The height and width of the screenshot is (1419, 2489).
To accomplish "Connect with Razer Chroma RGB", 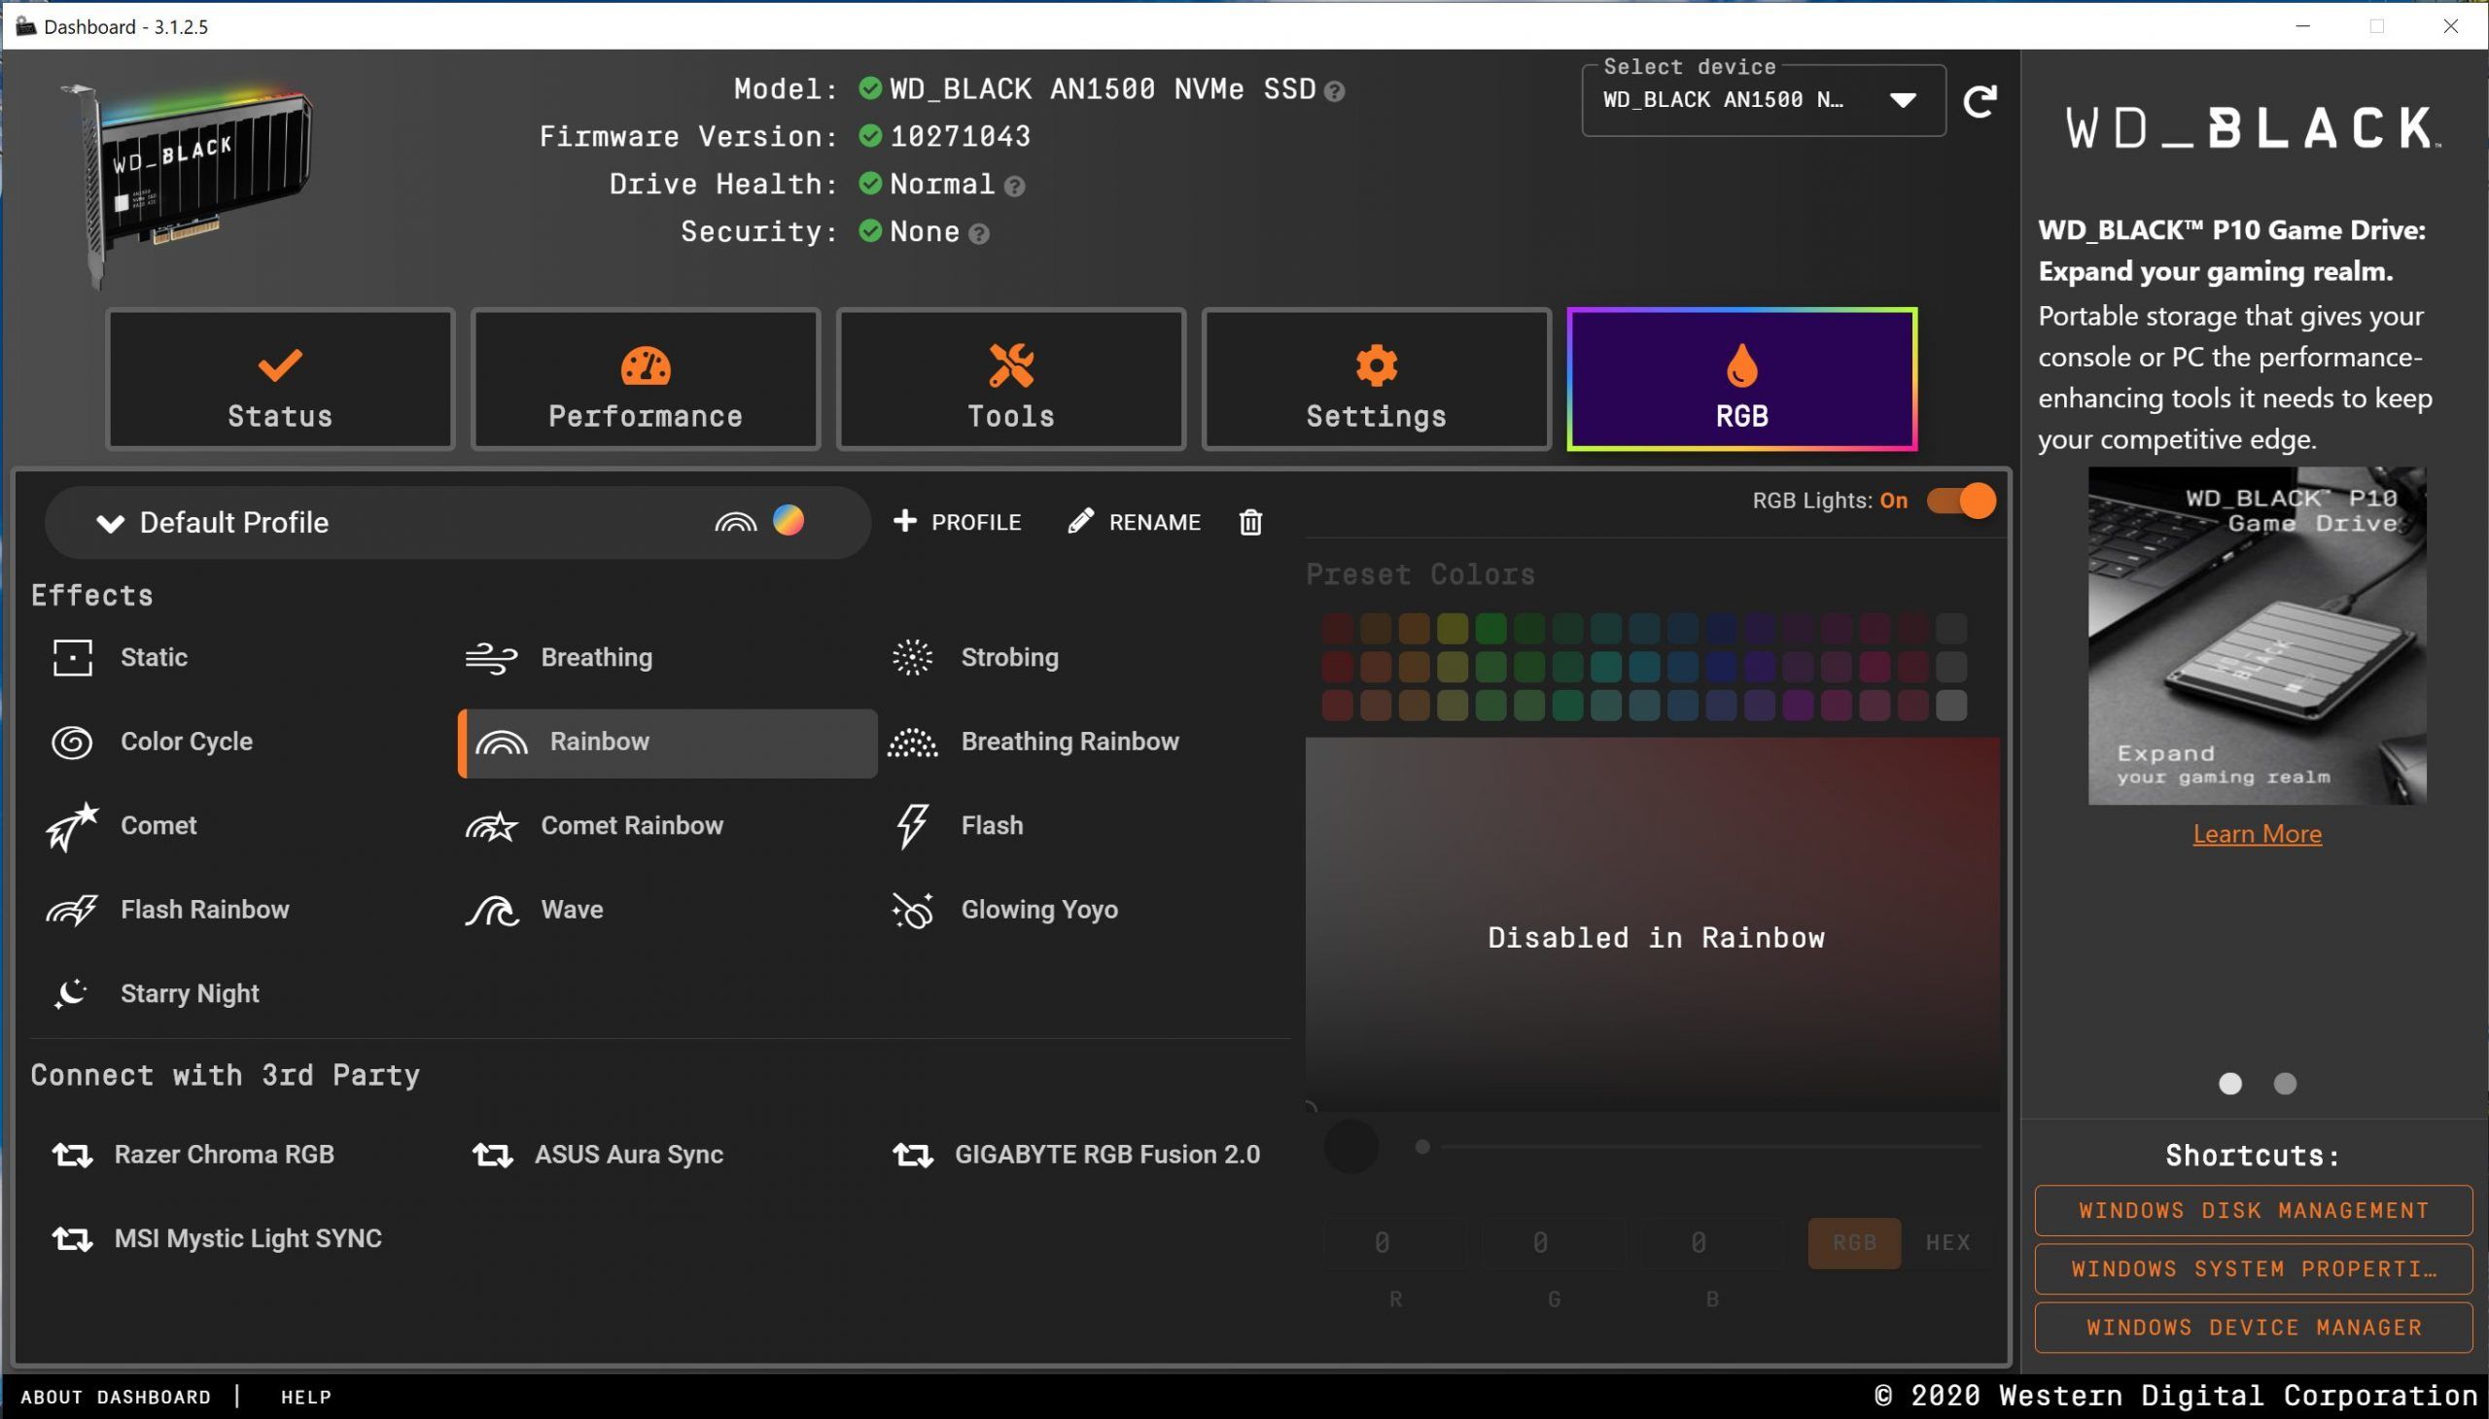I will [x=224, y=1155].
